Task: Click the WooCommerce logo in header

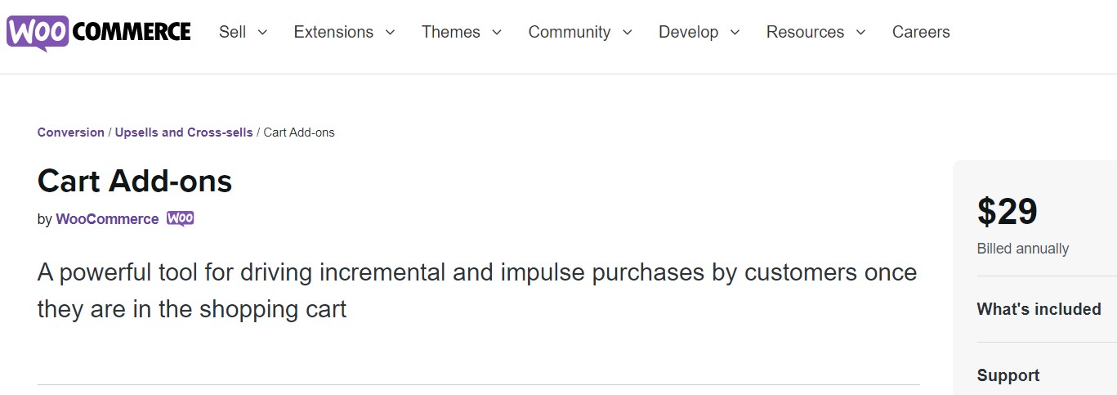Action: click(99, 33)
